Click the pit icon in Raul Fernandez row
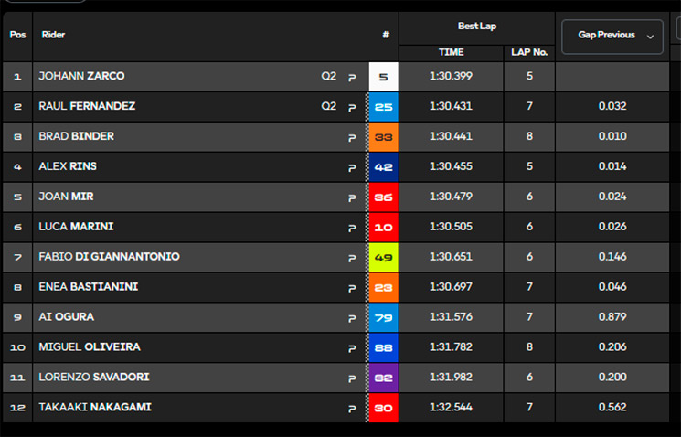681x437 pixels. pyautogui.click(x=352, y=108)
